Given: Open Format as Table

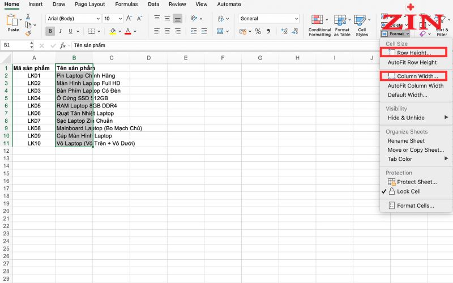Looking at the screenshot, I should tap(342, 25).
